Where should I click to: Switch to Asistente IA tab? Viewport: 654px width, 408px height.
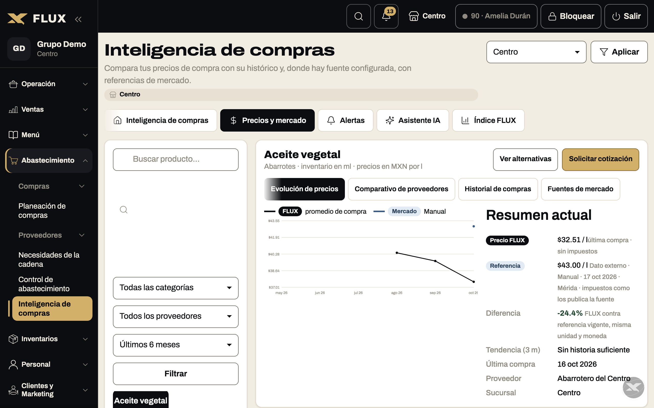[x=413, y=120]
